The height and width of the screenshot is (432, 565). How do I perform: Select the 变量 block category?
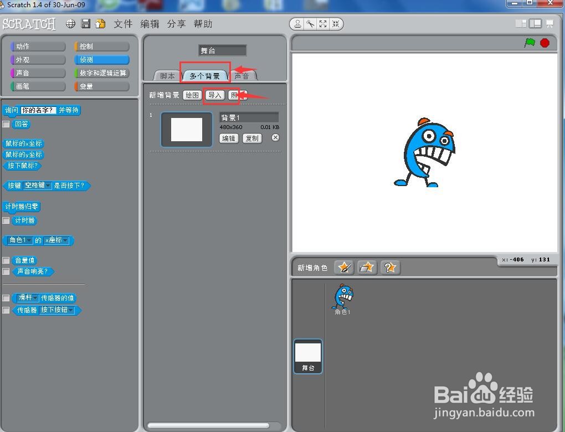click(101, 86)
